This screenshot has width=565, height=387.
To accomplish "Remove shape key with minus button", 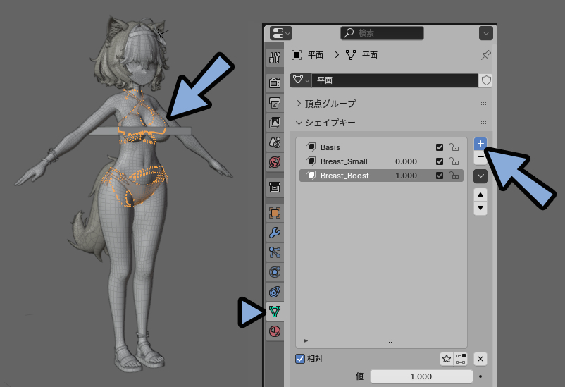I will point(480,157).
